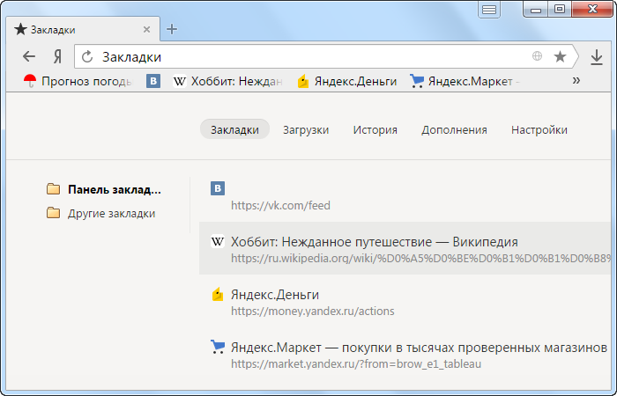This screenshot has height=396, width=617.
Task: Open Яндекс.Маркет — покупки в тысячах bookmark
Action: point(419,348)
